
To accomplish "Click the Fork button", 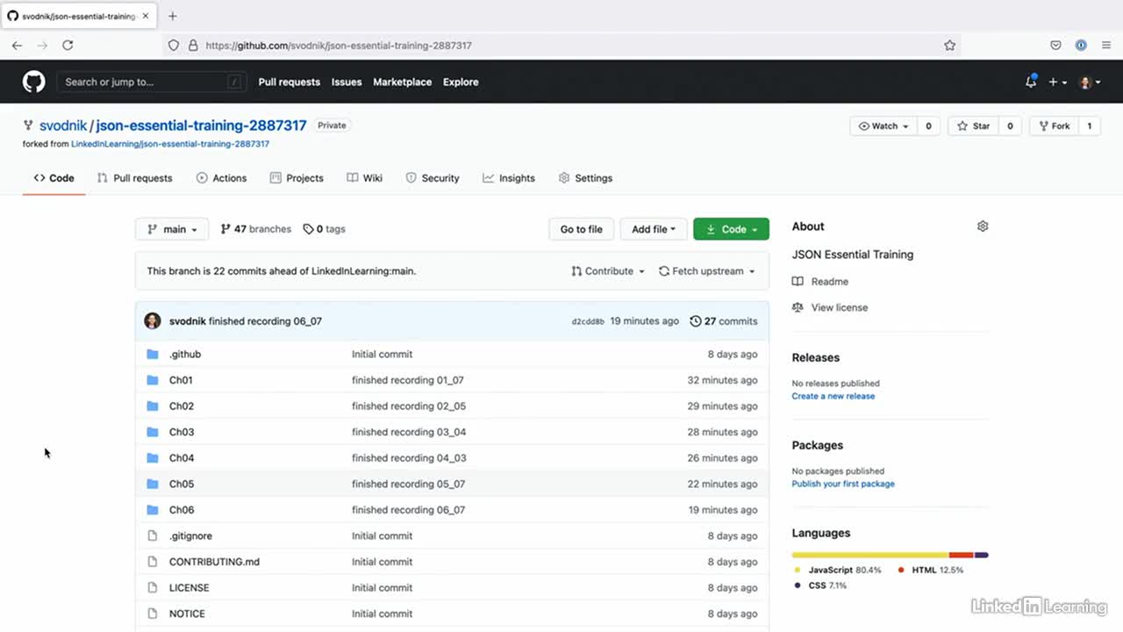I will click(x=1054, y=126).
